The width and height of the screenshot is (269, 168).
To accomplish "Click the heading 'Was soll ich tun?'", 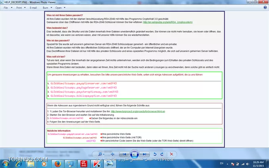I will 56,56.
